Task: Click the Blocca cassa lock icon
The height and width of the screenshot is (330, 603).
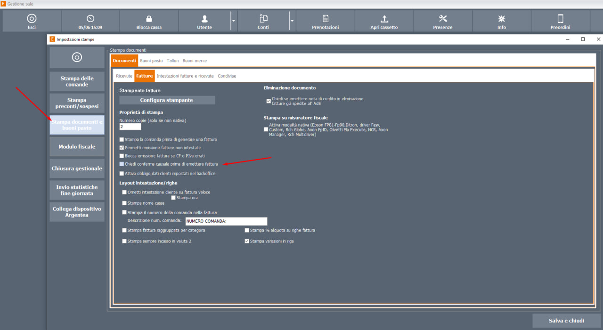Action: (x=149, y=19)
